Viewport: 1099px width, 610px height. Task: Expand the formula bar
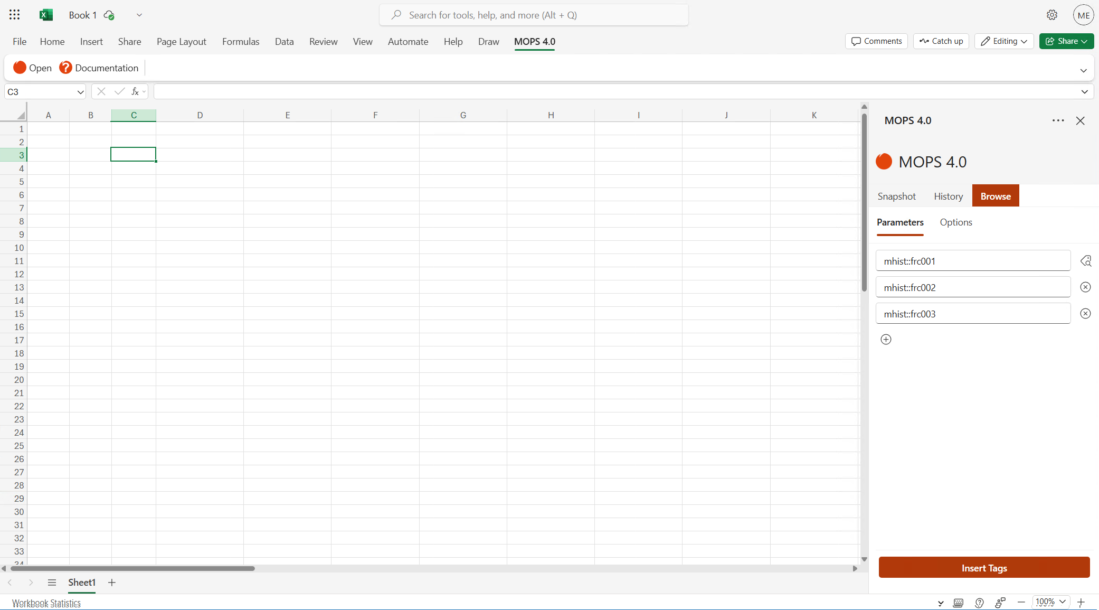[x=1085, y=91]
